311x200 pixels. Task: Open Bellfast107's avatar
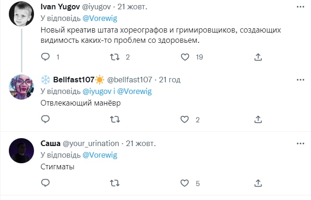pyautogui.click(x=21, y=87)
